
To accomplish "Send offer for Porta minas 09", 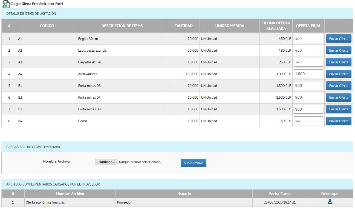I will tap(339, 109).
